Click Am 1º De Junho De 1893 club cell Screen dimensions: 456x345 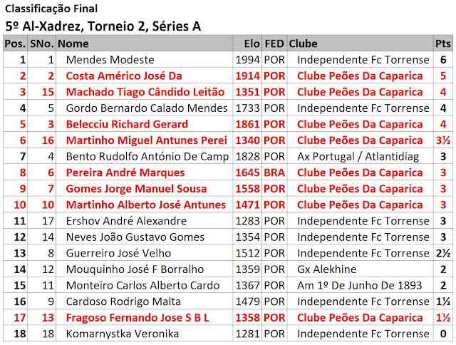359,285
